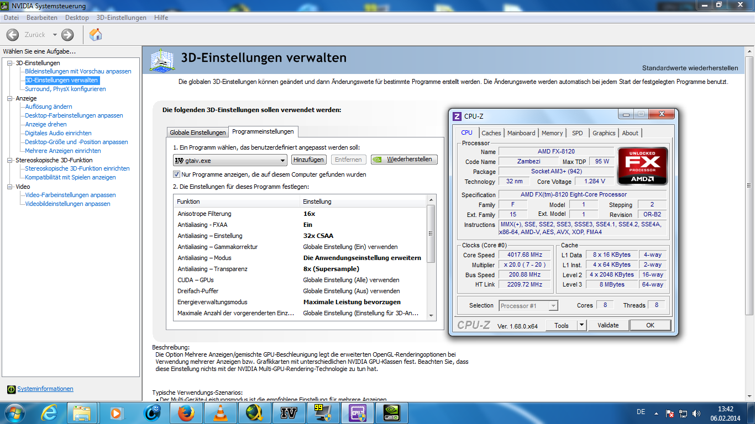This screenshot has height=424, width=755.
Task: Select 3D-Einstellungen verwalten in tree
Action: 61,80
